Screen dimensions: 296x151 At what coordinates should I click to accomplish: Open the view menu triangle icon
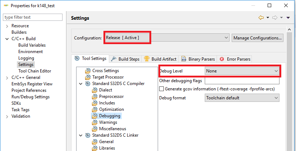tap(288, 18)
